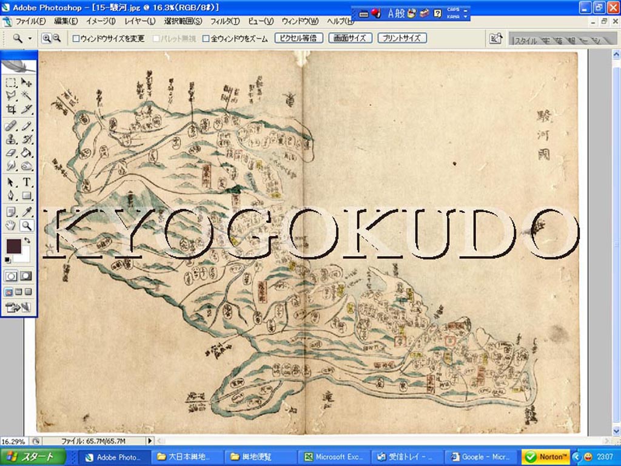Select the Eyedropper tool

[26, 212]
